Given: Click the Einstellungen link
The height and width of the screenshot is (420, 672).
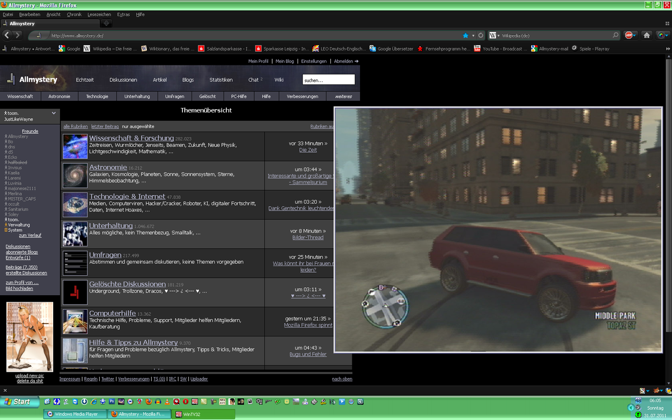Looking at the screenshot, I should (x=314, y=61).
